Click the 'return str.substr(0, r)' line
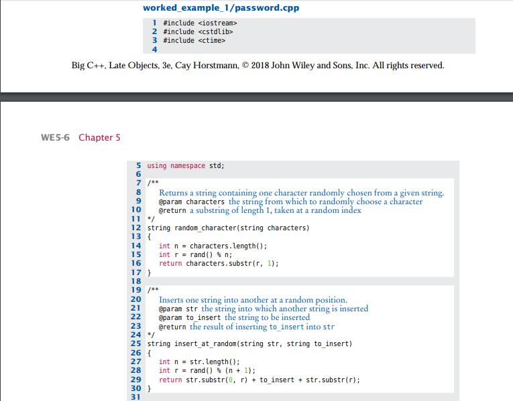Image resolution: width=513 pixels, height=401 pixels. [x=260, y=380]
